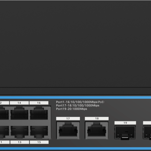Click the "Port17-18:10/100/1000Mbps" text line

(x=78, y=105)
